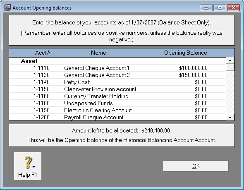Click the Help F1 question mark icon

28,162
